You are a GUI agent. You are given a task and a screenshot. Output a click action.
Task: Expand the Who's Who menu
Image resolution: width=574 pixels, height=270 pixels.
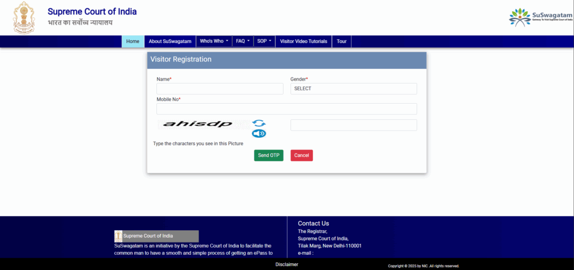pyautogui.click(x=214, y=41)
